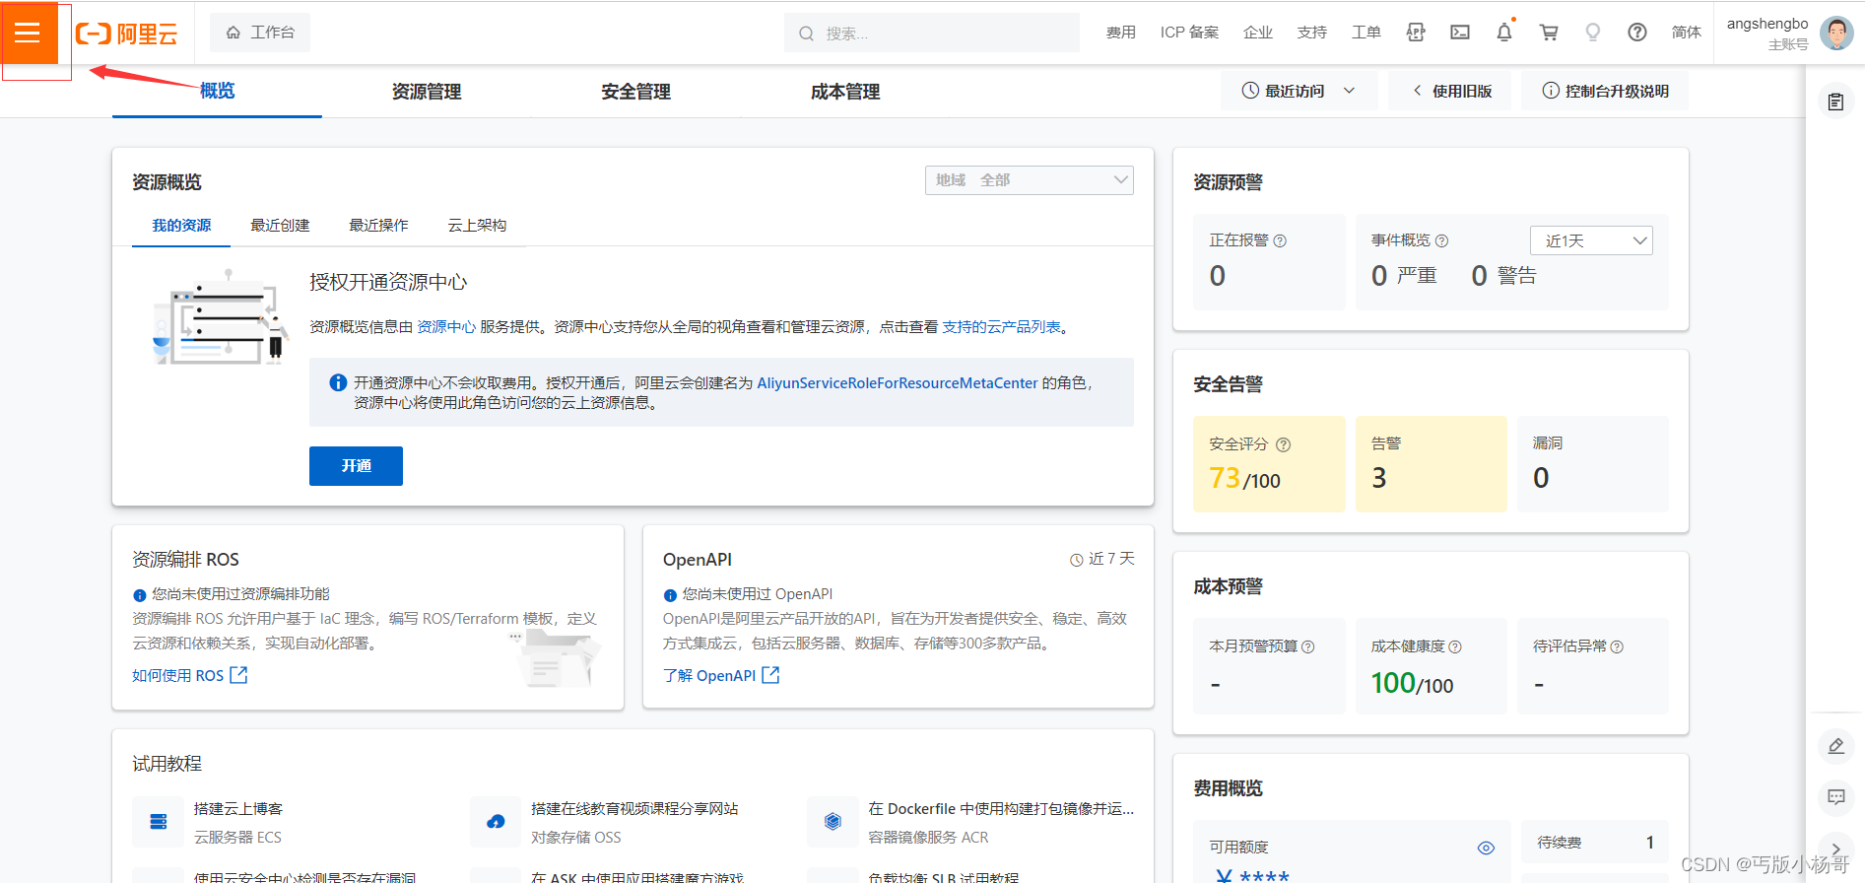The image size is (1865, 883).
Task: Click the 待续费 1 entry
Action: click(x=1595, y=843)
